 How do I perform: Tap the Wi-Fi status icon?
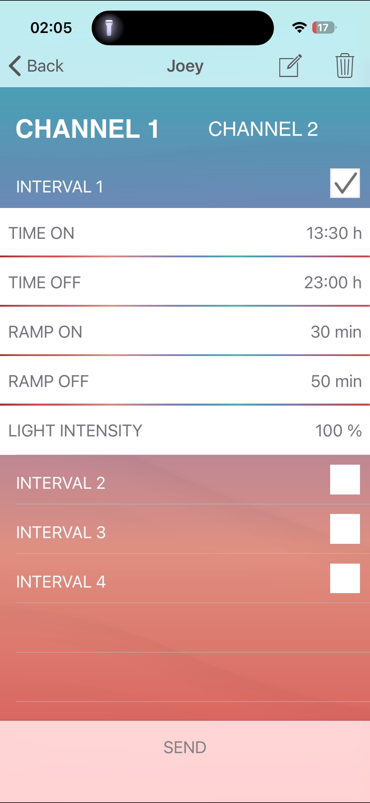(299, 28)
